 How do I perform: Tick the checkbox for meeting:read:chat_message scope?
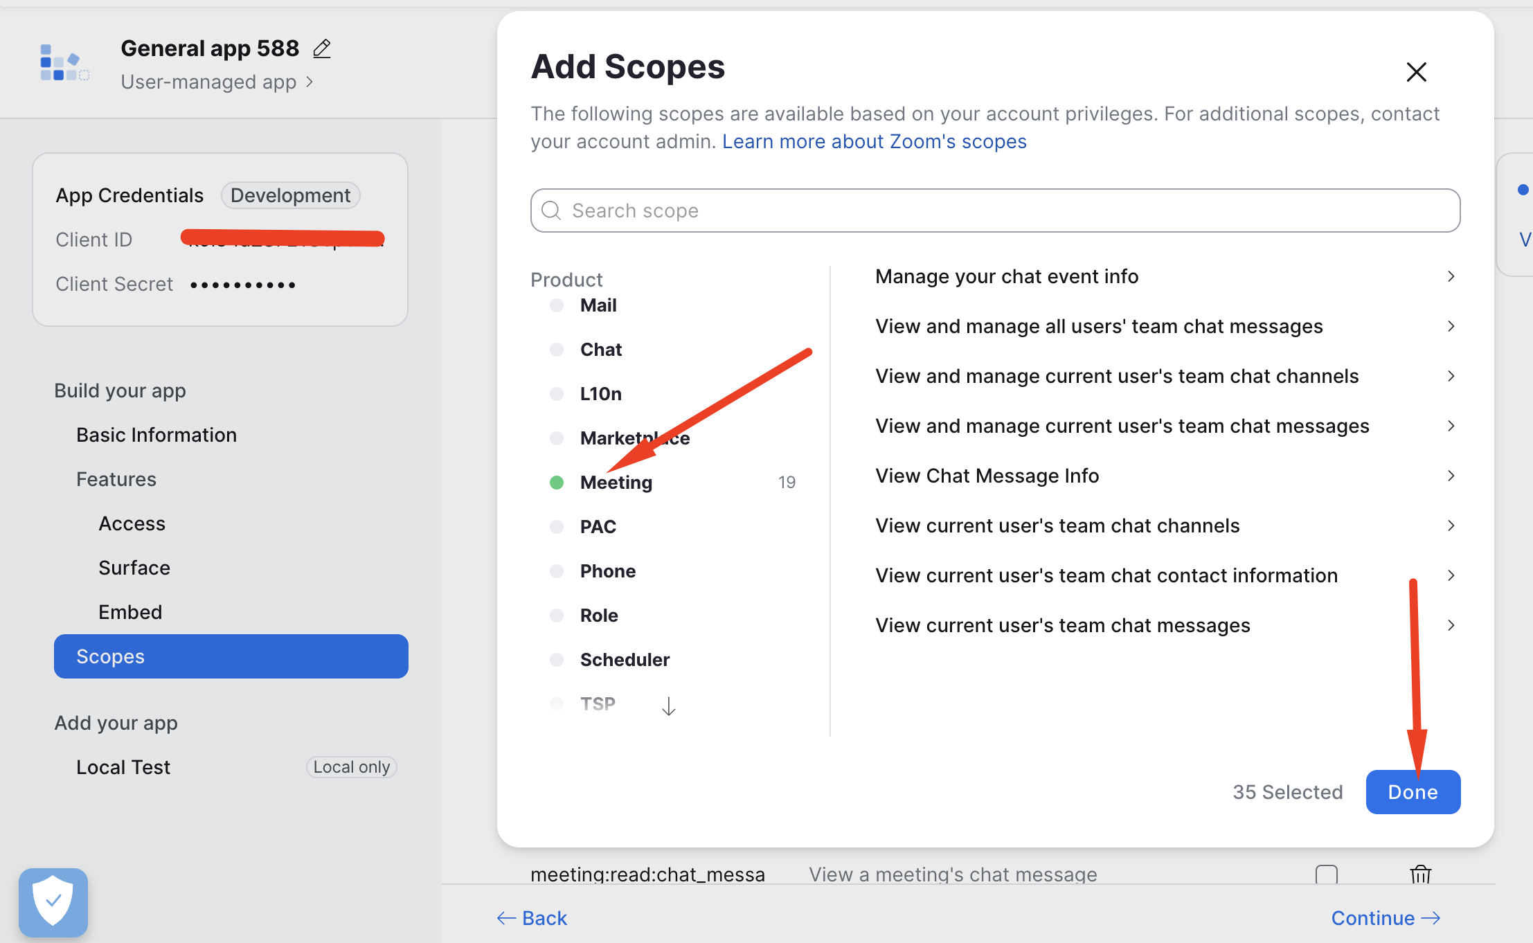(1326, 874)
